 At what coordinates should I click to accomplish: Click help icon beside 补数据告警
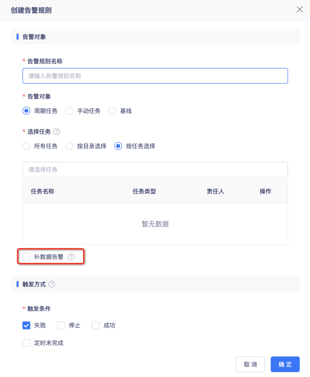pos(71,257)
